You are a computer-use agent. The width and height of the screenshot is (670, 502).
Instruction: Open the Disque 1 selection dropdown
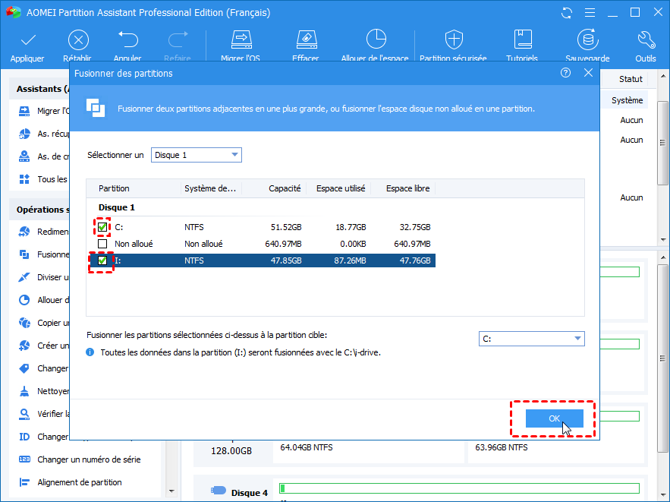point(196,155)
